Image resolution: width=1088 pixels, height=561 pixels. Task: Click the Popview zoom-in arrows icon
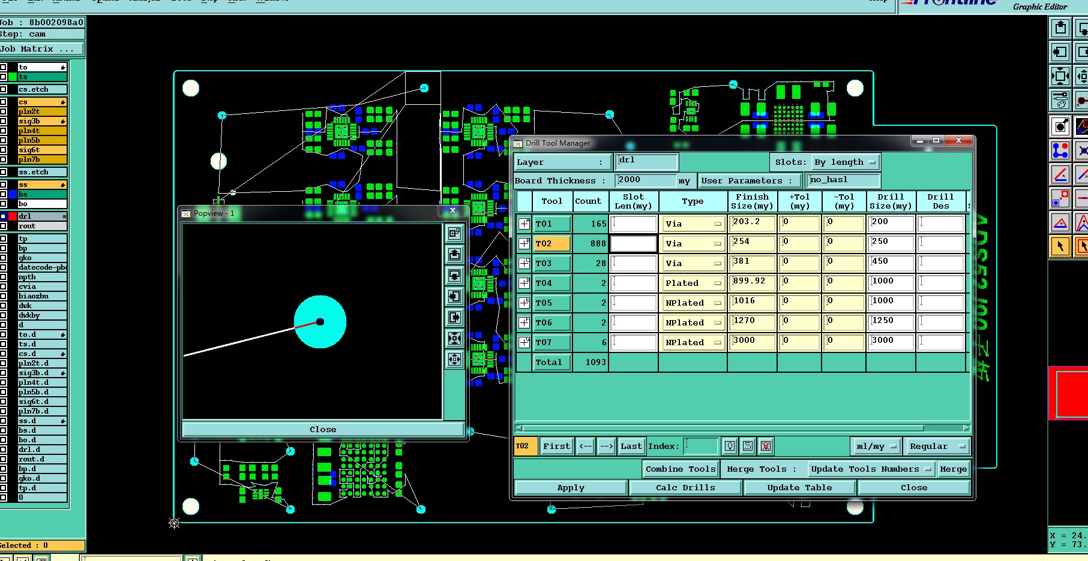pyautogui.click(x=454, y=338)
